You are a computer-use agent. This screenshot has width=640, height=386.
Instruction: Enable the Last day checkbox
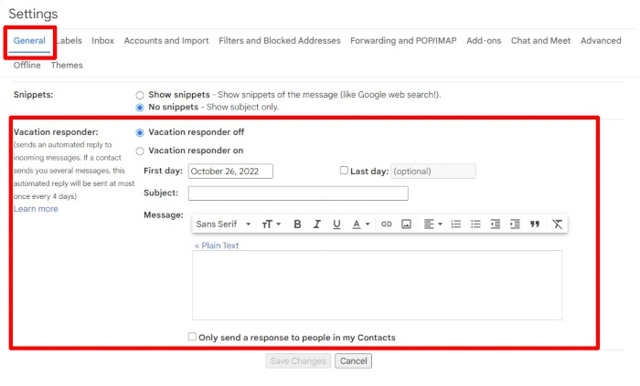click(344, 171)
